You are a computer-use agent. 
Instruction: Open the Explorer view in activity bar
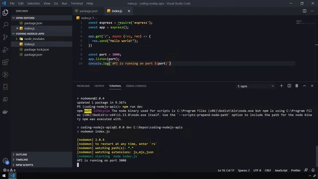pos(5,12)
